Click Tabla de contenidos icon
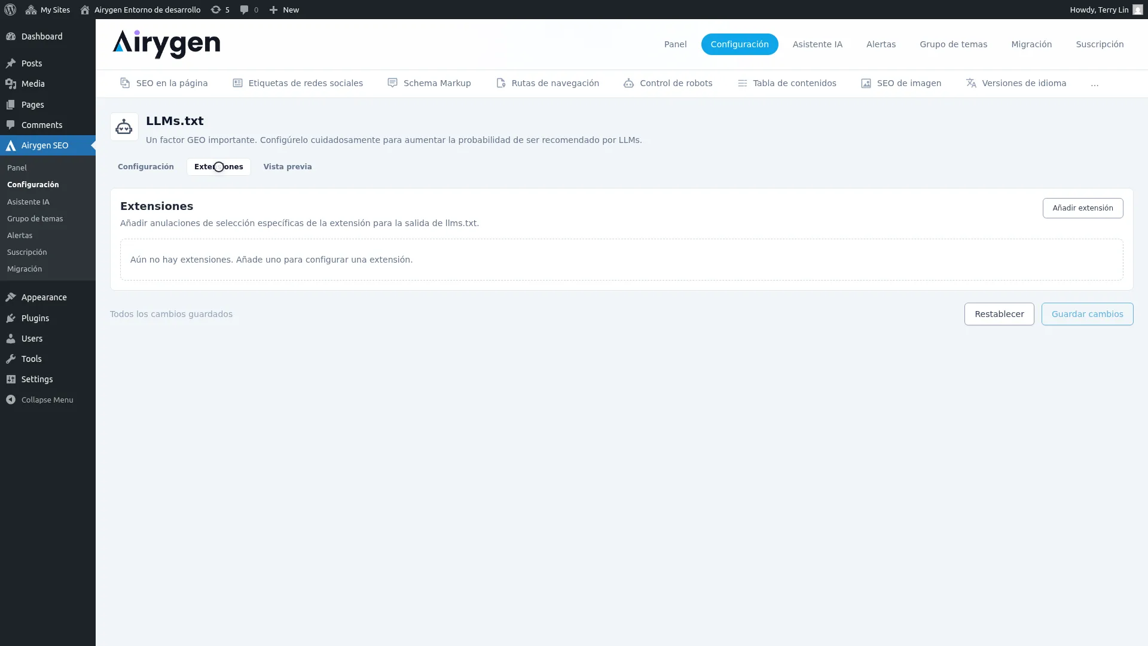The width and height of the screenshot is (1148, 646). (742, 83)
